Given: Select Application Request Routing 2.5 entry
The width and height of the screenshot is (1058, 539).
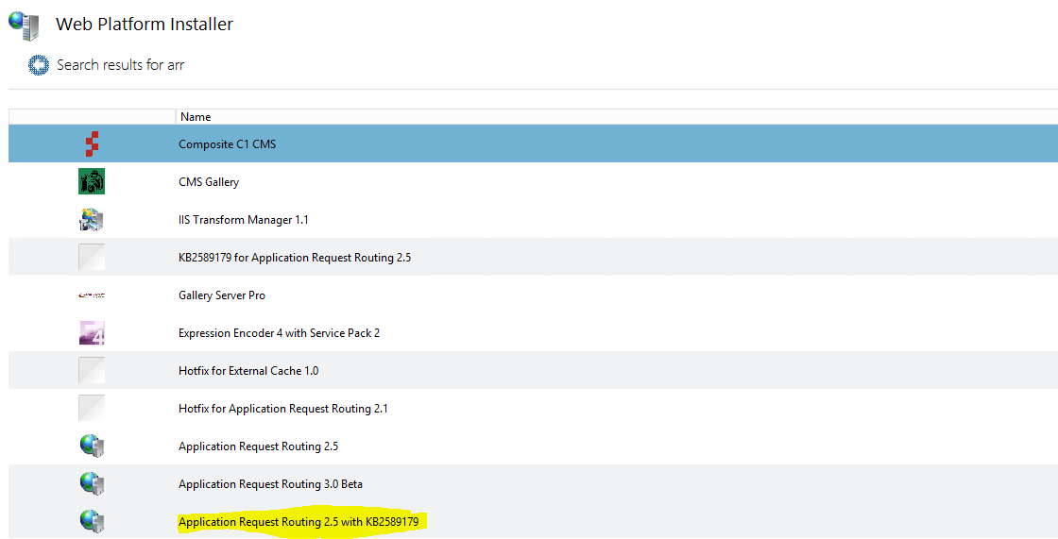Looking at the screenshot, I should point(259,446).
